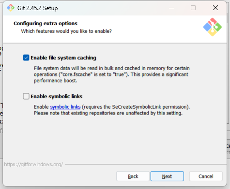The width and height of the screenshot is (230, 189).
Task: Go to the previous page with Back
Action: tap(133, 176)
